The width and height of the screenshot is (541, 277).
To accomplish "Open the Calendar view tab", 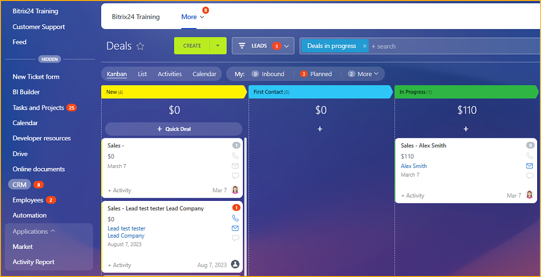I will tap(204, 74).
